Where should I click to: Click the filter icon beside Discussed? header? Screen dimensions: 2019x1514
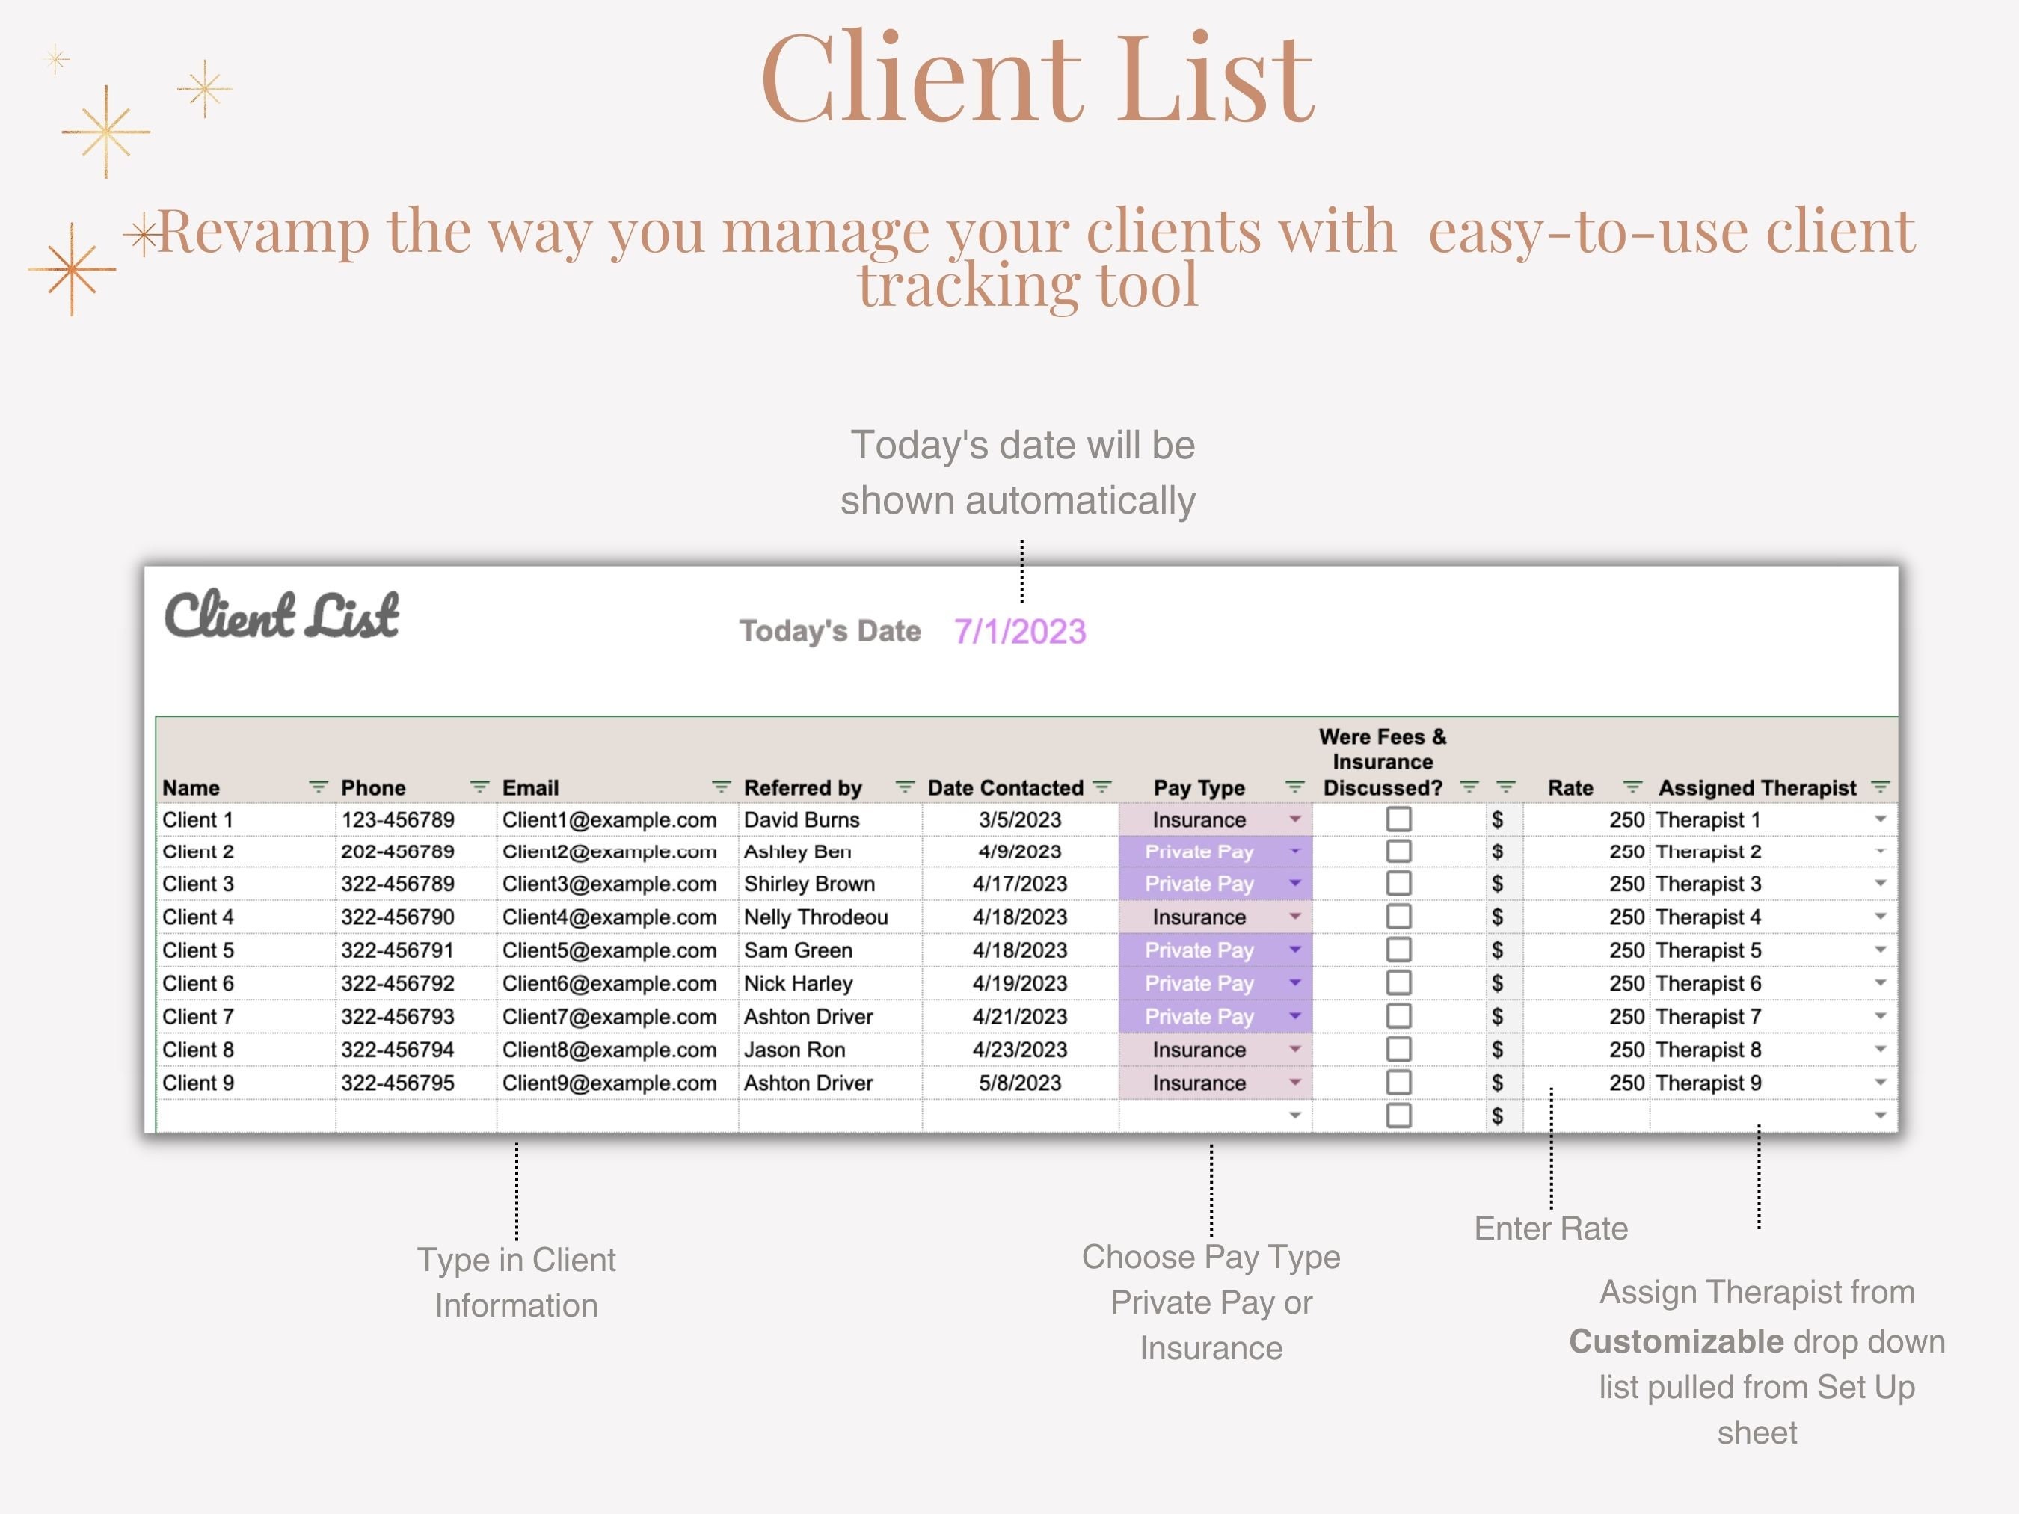(x=1469, y=787)
